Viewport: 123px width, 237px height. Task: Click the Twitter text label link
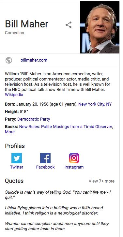[x=17, y=167]
